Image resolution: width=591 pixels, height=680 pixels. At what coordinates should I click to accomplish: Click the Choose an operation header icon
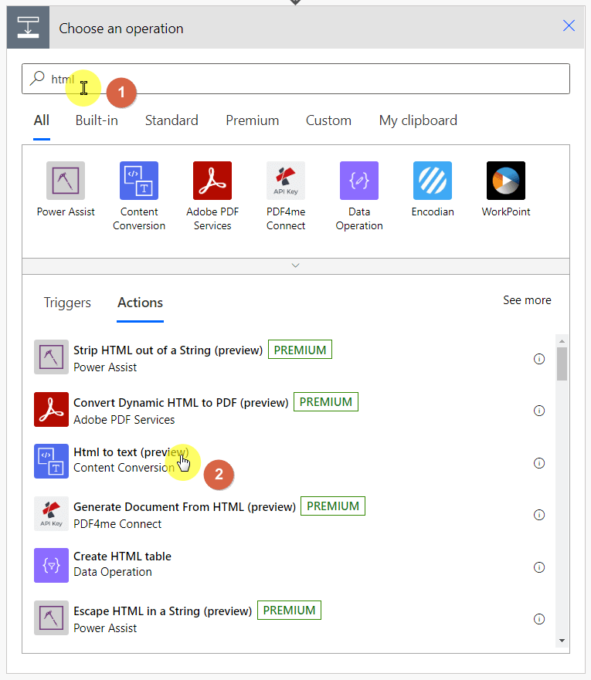tap(29, 27)
